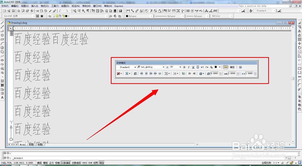Increase the oblique angle stepper

(x=220, y=73)
